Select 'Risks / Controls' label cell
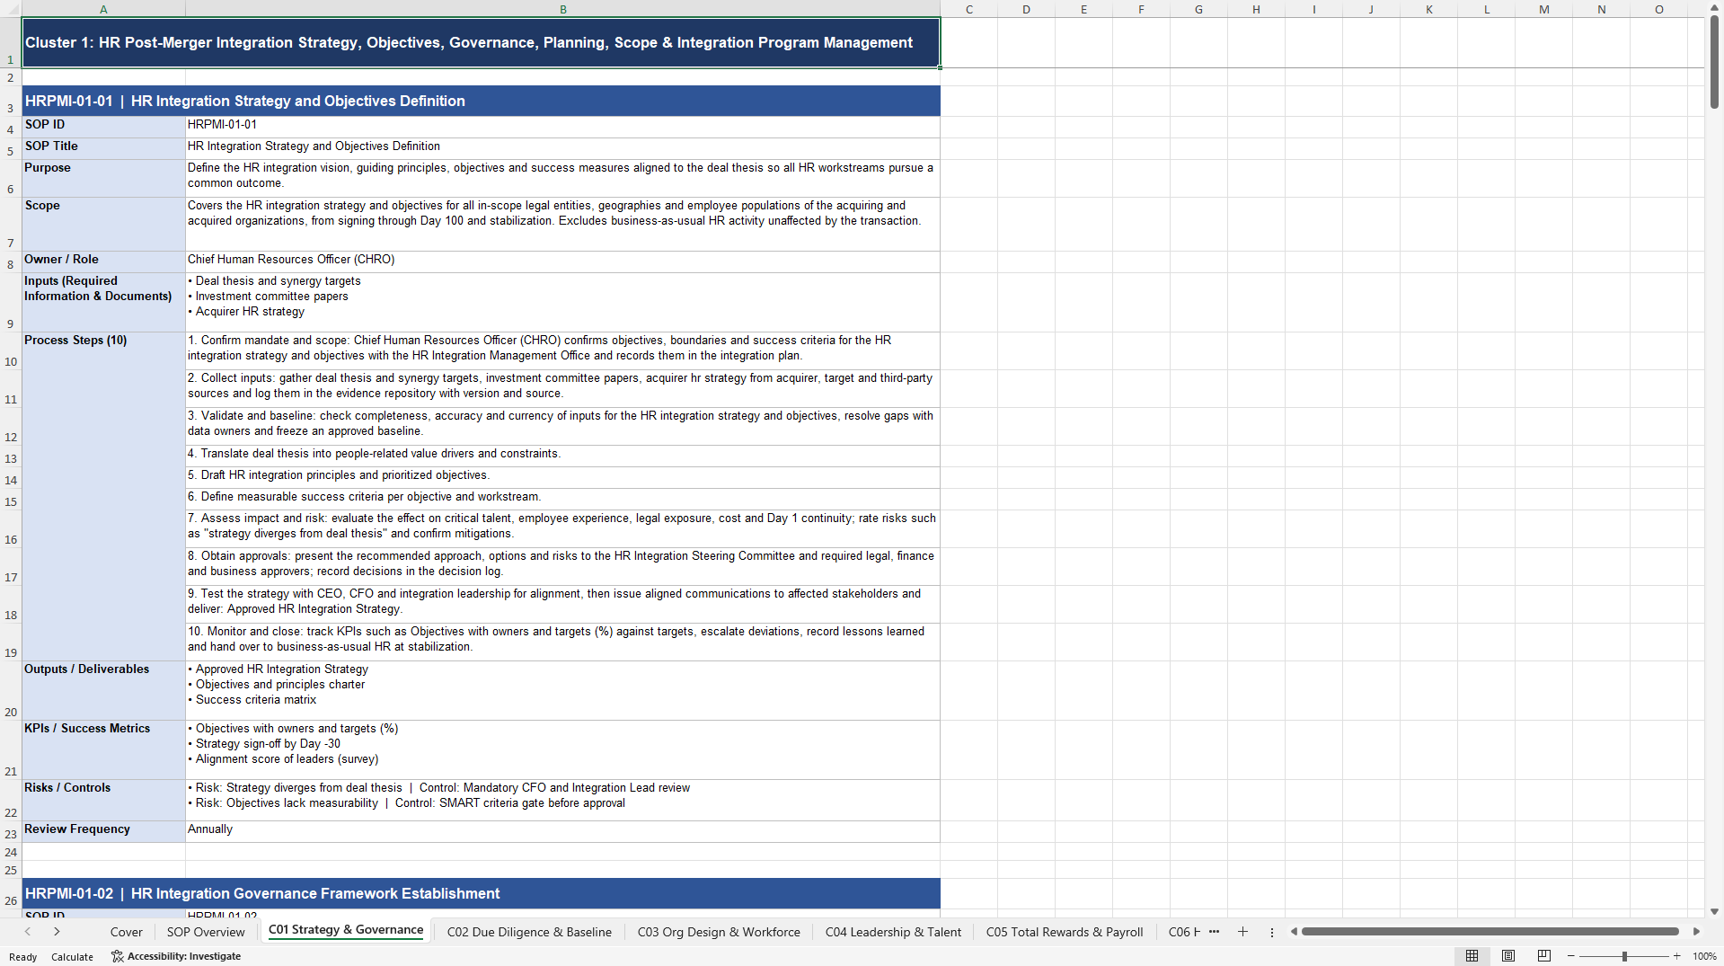Image resolution: width=1724 pixels, height=966 pixels. pos(103,800)
